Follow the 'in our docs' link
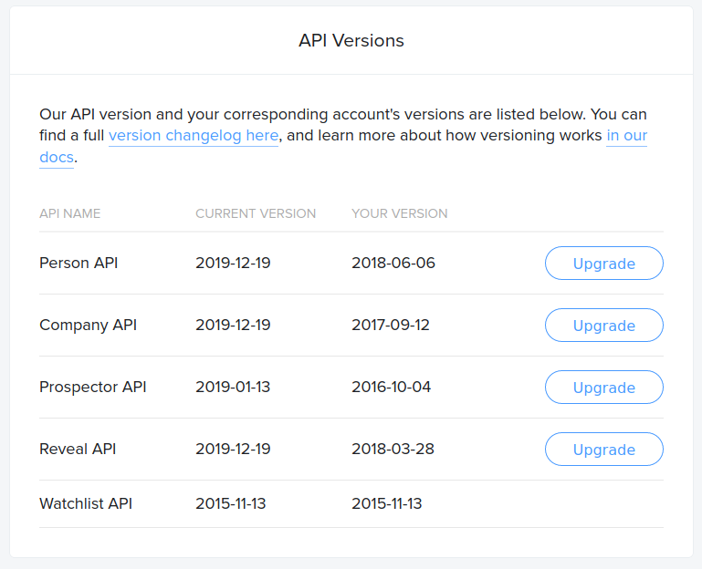This screenshot has height=569, width=702. 626,136
